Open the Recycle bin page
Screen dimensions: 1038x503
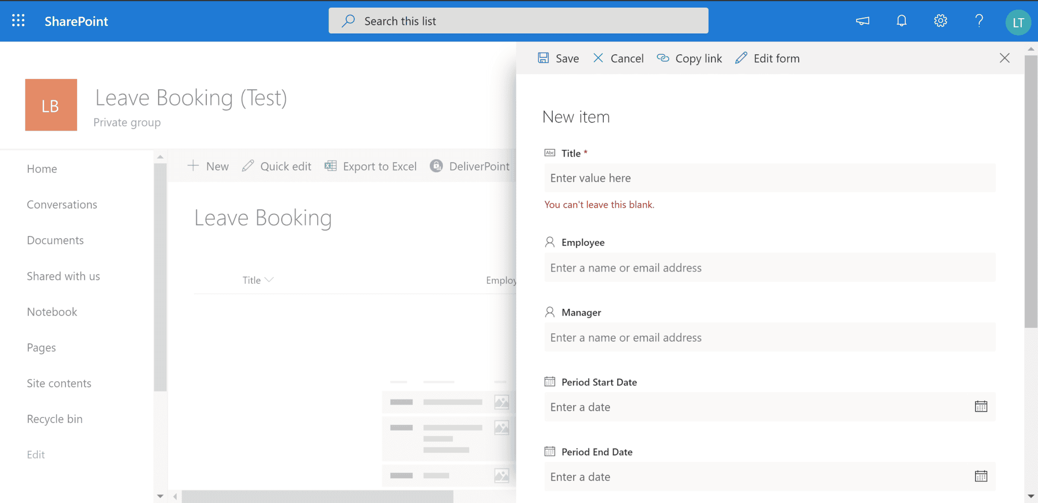(54, 418)
